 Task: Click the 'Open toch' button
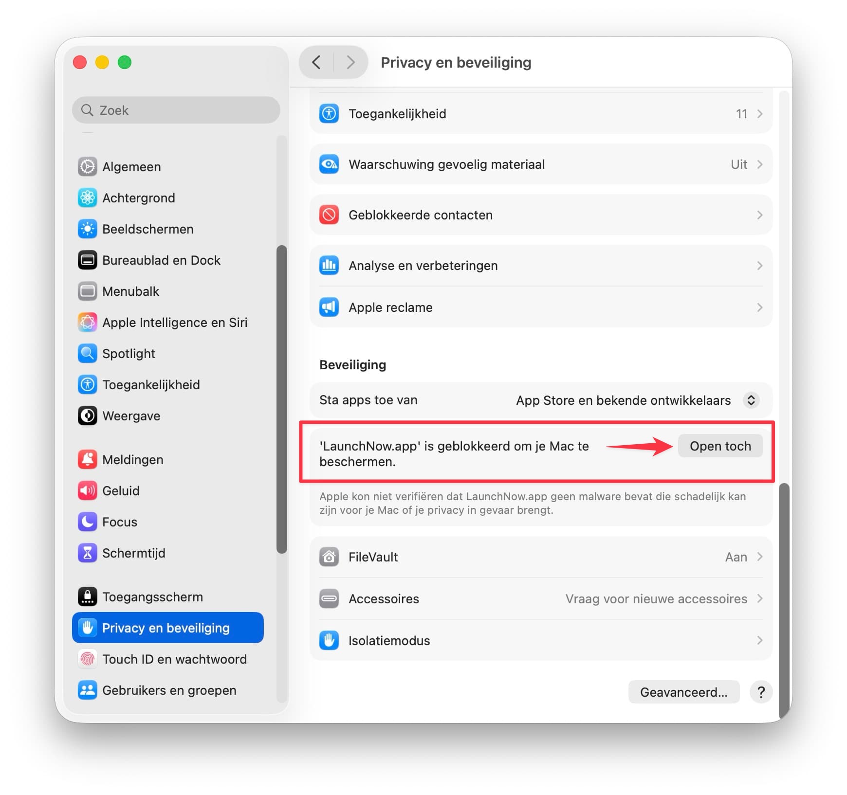coord(720,446)
